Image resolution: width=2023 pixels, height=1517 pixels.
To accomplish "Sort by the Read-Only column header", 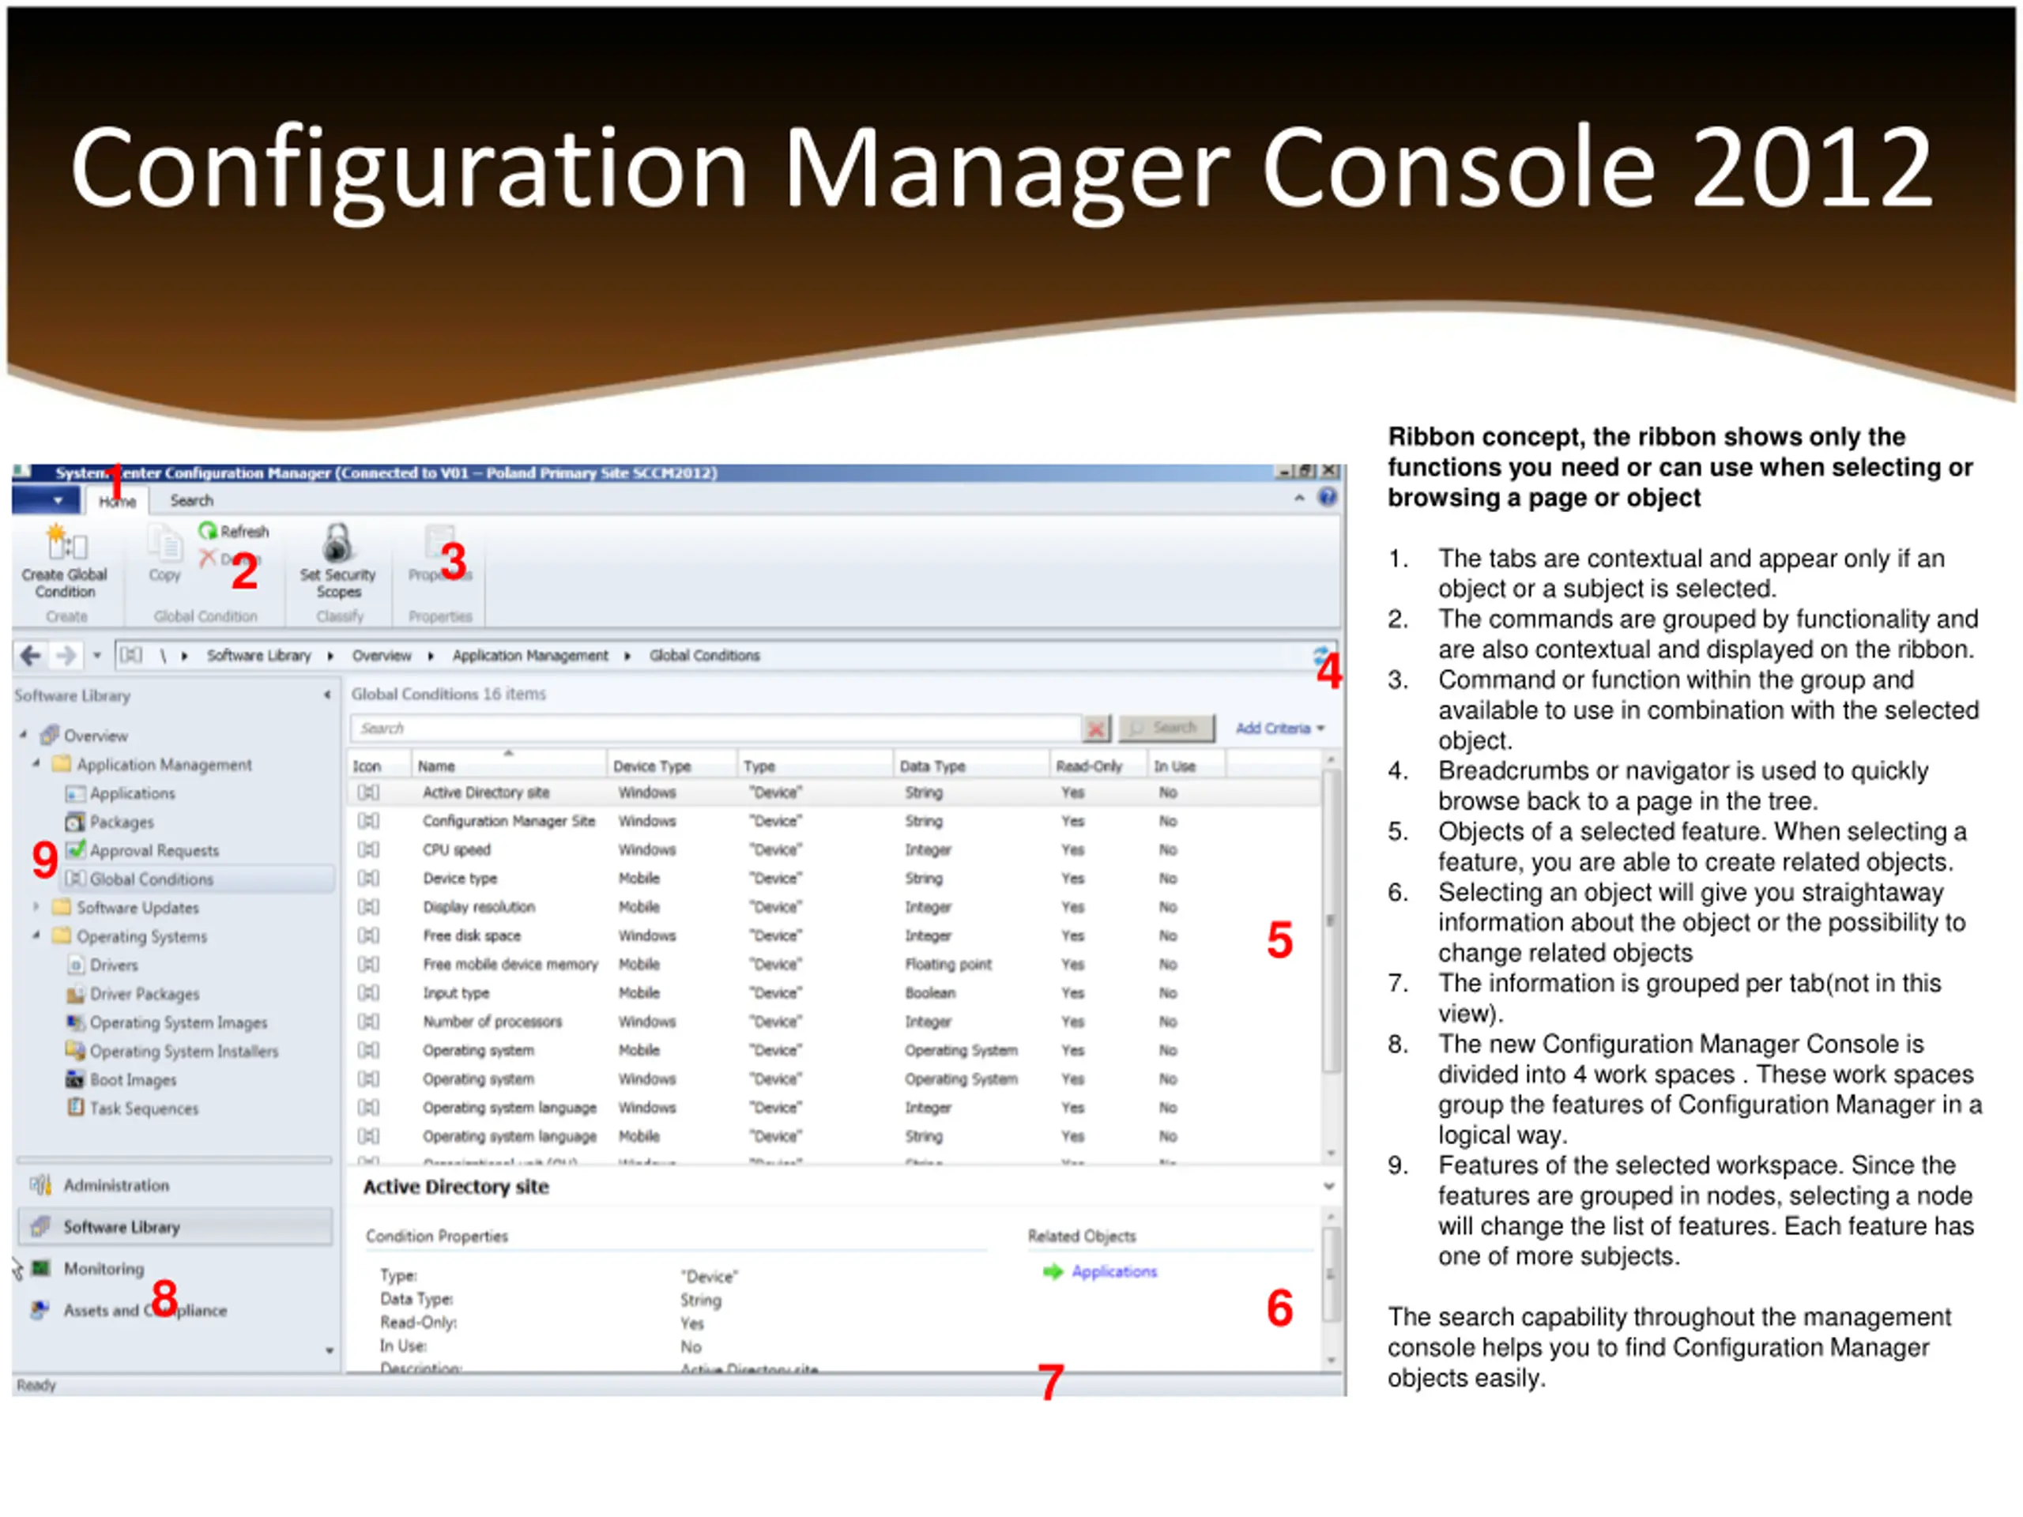I will (1098, 766).
